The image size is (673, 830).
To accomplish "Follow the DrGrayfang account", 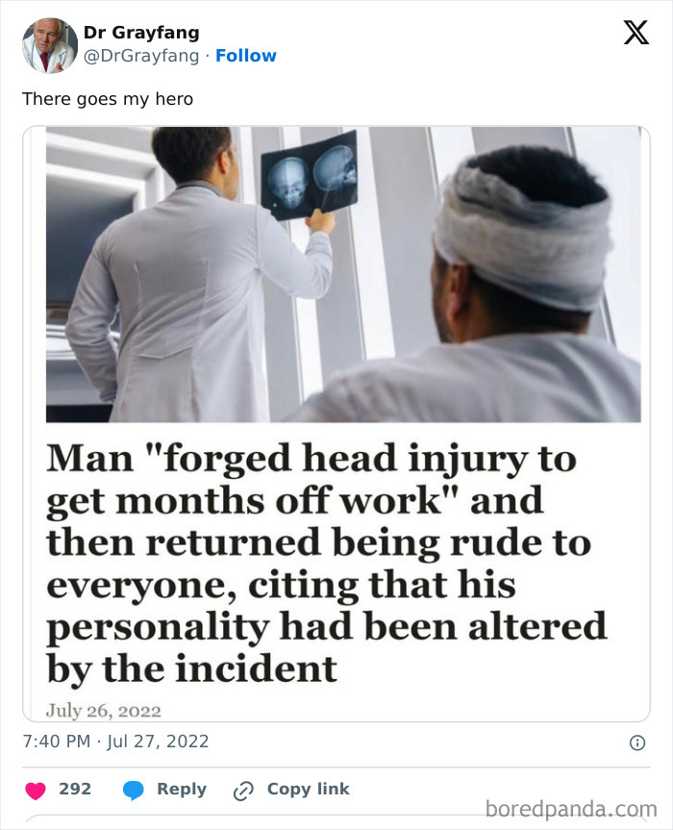I will [245, 56].
